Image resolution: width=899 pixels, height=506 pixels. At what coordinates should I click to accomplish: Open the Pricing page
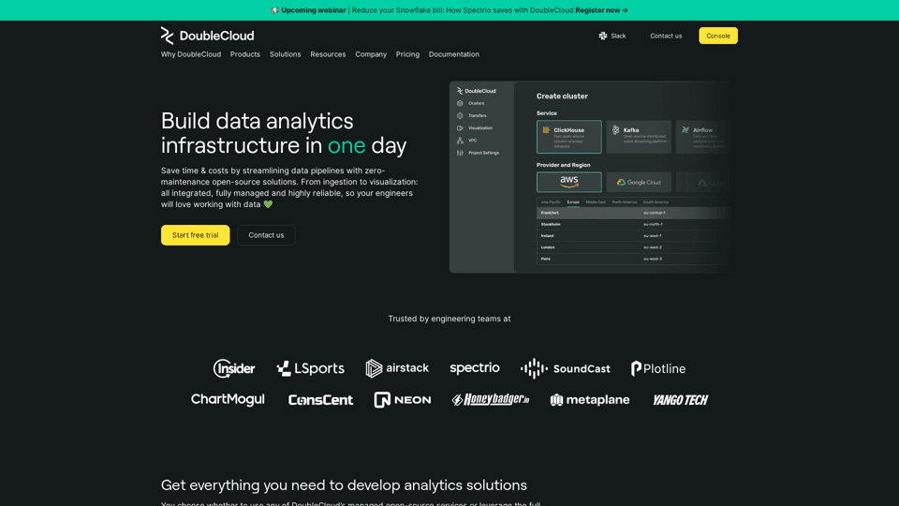click(407, 54)
